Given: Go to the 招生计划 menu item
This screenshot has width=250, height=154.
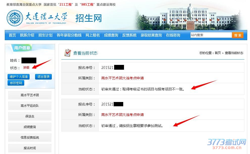Looking at the screenshot, I should point(45,35).
